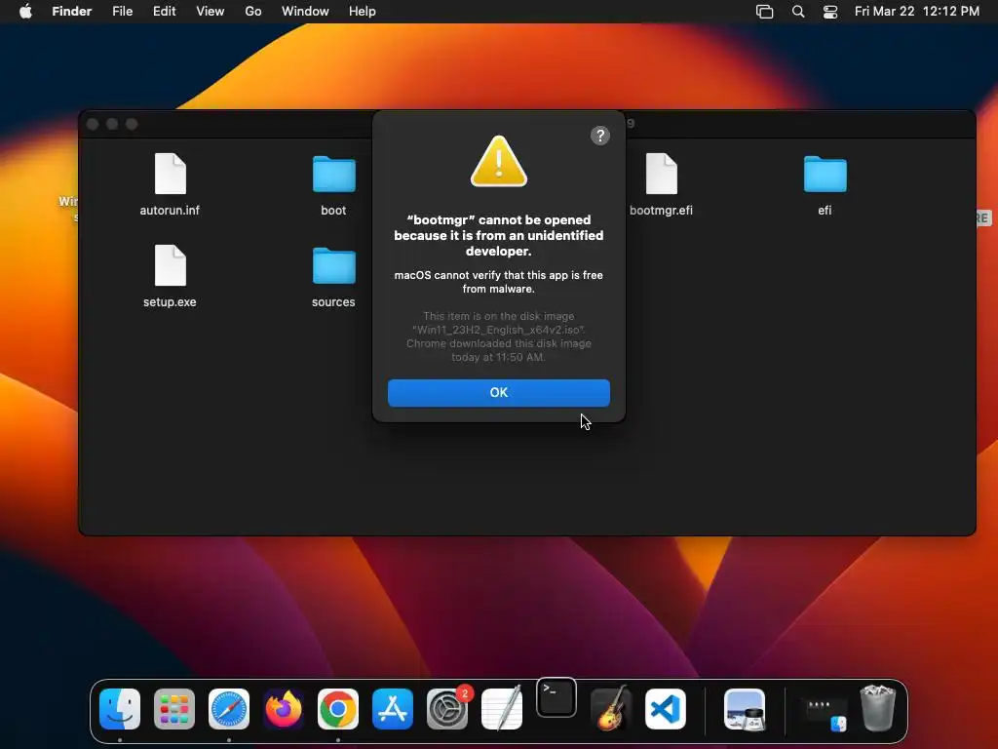The image size is (998, 749).
Task: Open System Settings from the Dock
Action: pyautogui.click(x=447, y=708)
